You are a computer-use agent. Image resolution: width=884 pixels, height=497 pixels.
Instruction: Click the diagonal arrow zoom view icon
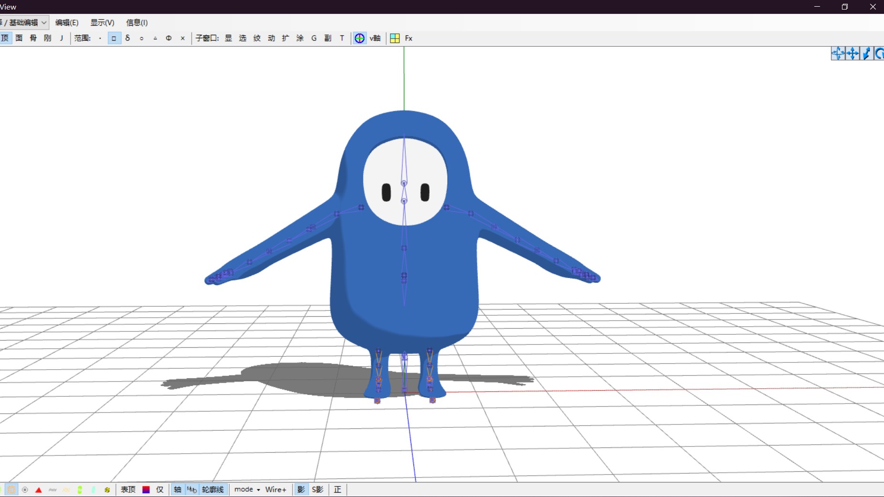tap(866, 53)
